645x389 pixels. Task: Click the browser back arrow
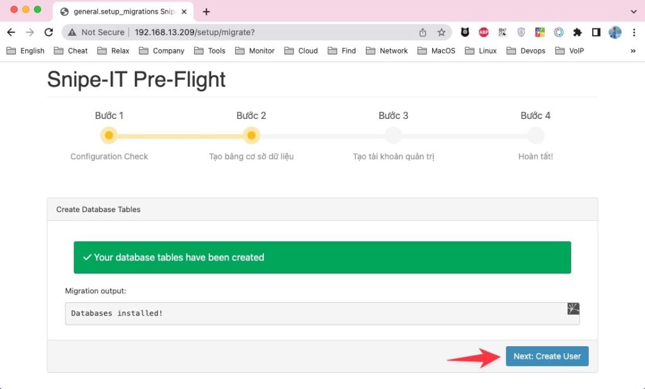[x=11, y=32]
